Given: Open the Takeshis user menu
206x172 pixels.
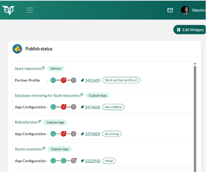Looking at the screenshot, I should pos(199,10).
